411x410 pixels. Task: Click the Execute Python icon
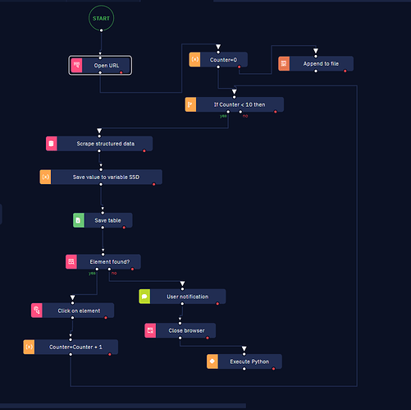(x=212, y=362)
